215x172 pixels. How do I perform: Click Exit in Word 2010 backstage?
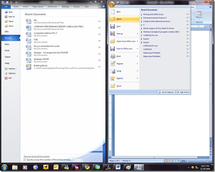pyautogui.click(x=8, y=78)
